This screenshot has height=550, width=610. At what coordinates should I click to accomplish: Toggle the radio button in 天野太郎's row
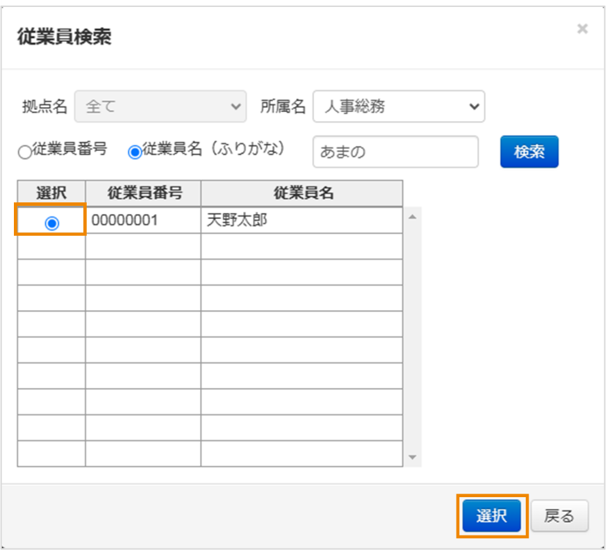pyautogui.click(x=51, y=223)
